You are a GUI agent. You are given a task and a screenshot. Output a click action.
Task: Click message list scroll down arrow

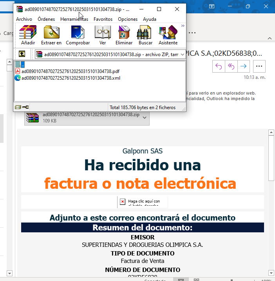coord(9,274)
